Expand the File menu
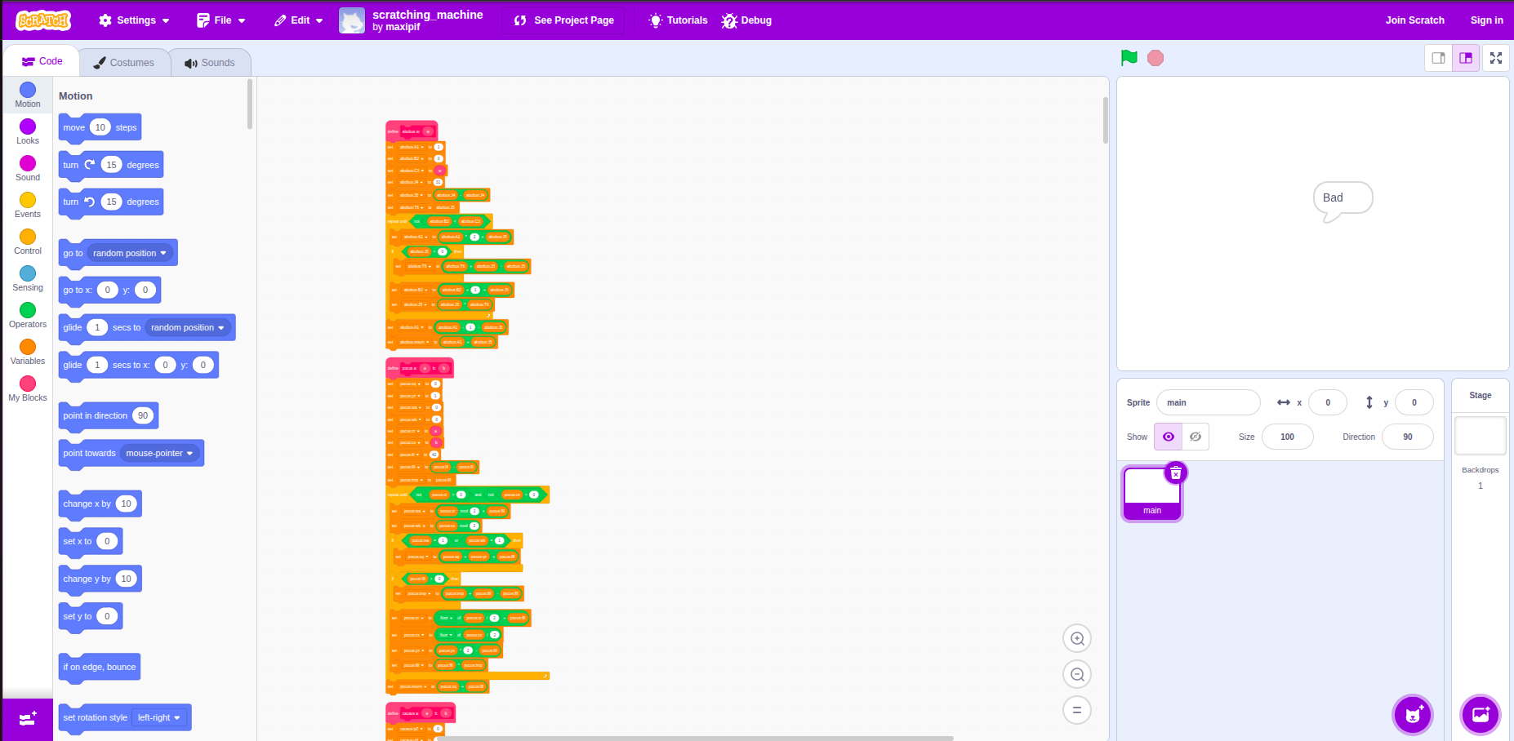The width and height of the screenshot is (1514, 741). click(221, 20)
